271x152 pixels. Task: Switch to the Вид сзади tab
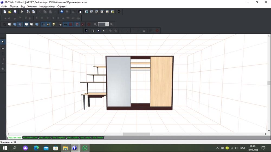pyautogui.click(x=86, y=137)
